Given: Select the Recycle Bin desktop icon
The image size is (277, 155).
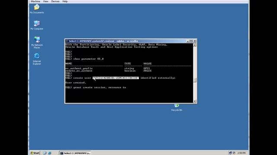Looking at the screenshot, I should pyautogui.click(x=177, y=107).
